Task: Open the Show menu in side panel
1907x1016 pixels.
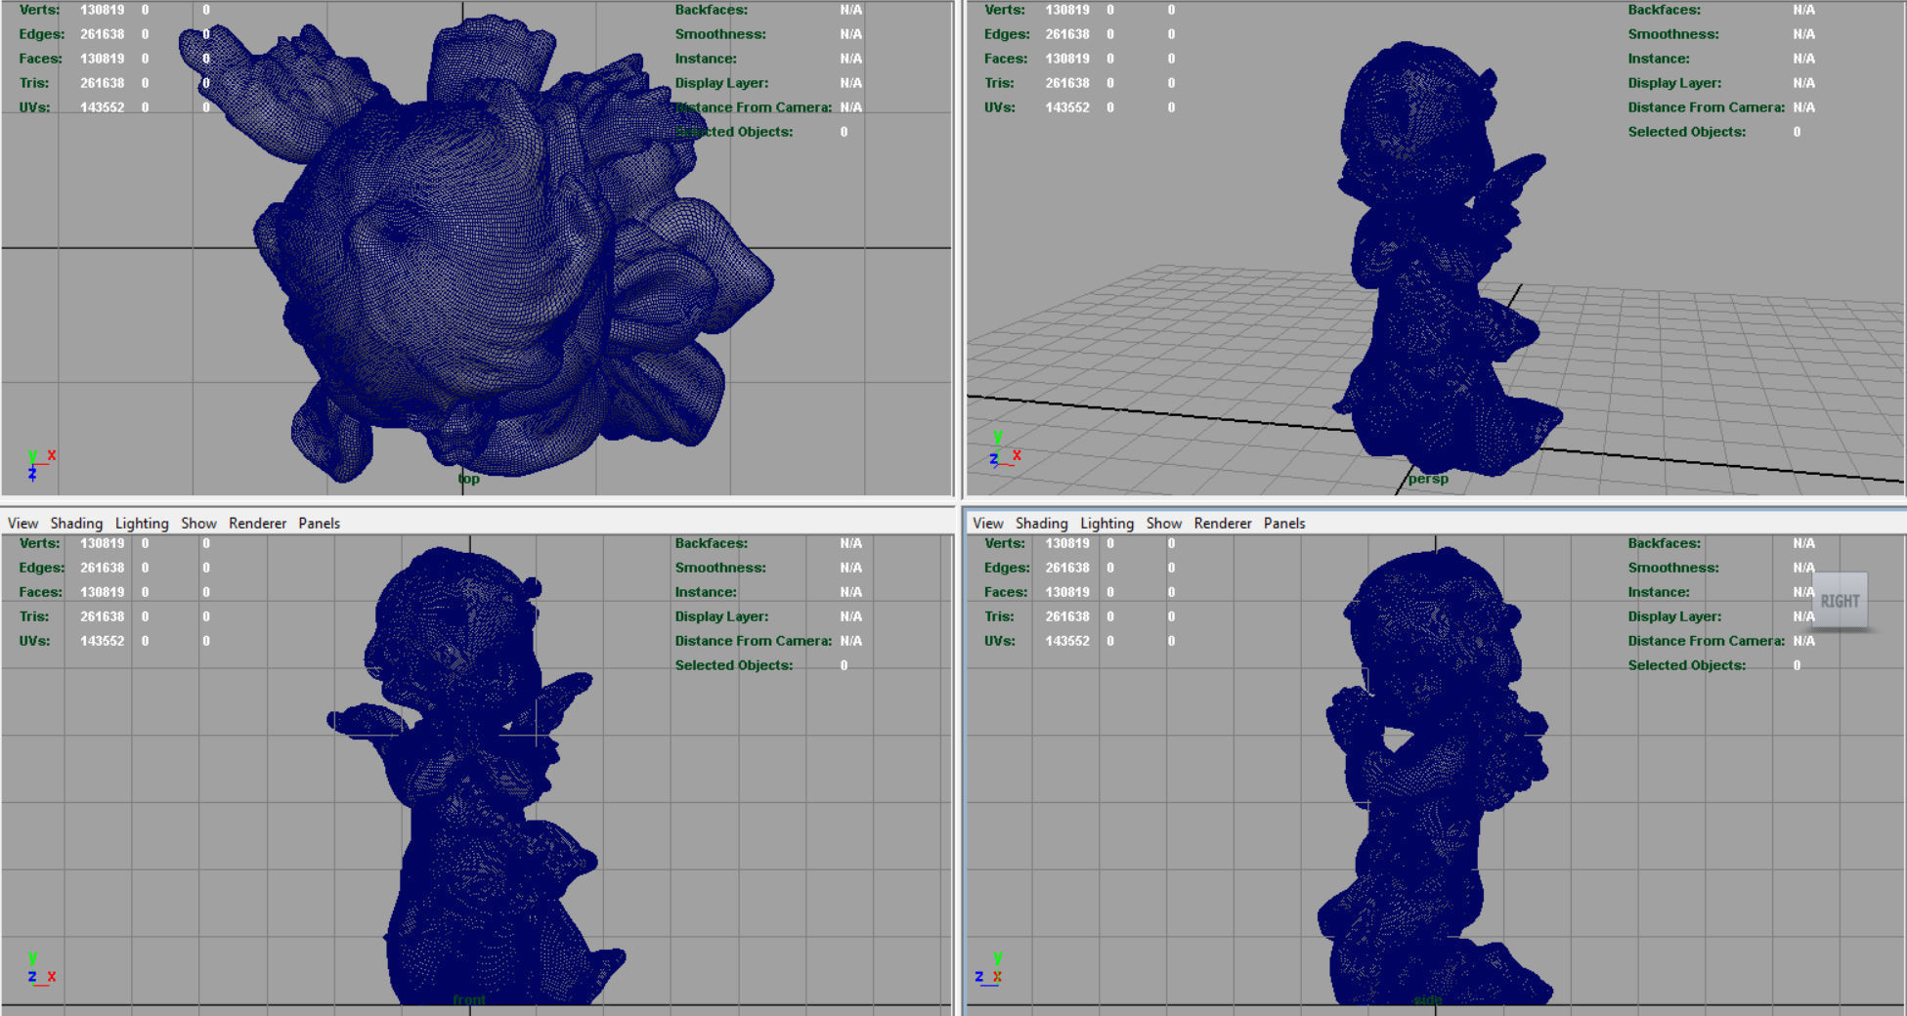Action: [x=1163, y=523]
